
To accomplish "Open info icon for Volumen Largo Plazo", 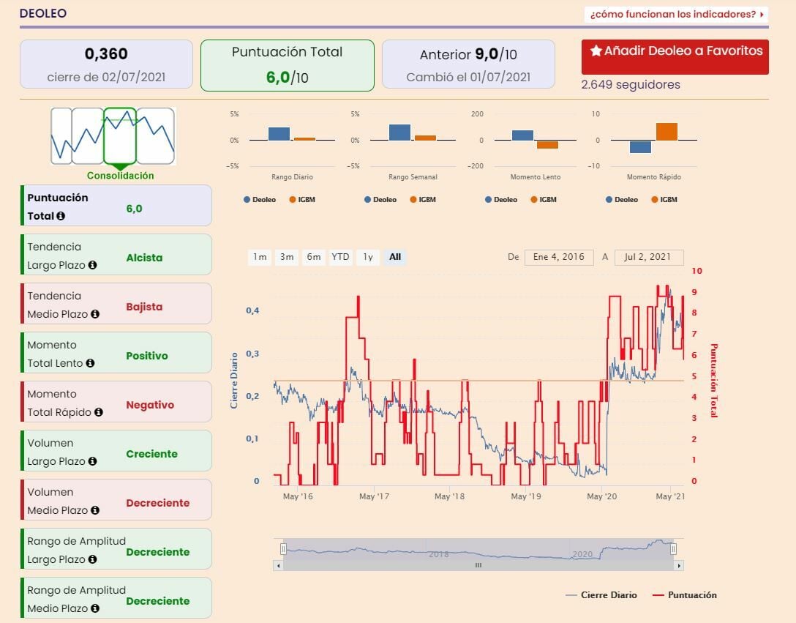I will (92, 461).
